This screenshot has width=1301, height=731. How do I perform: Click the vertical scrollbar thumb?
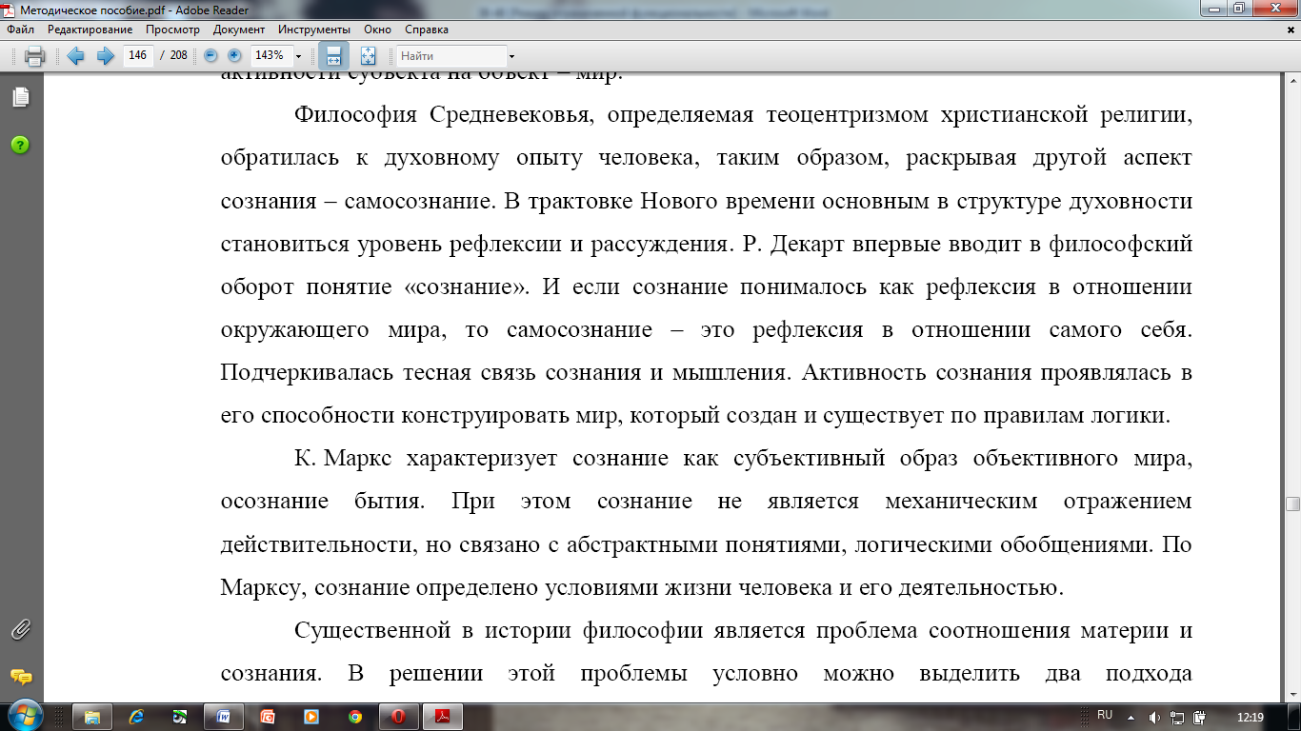(1292, 504)
